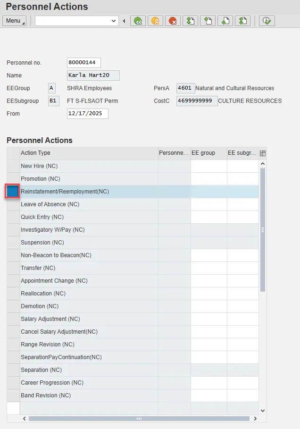Image resolution: width=300 pixels, height=429 pixels.
Task: Click the green Back toolbar icon
Action: click(138, 21)
